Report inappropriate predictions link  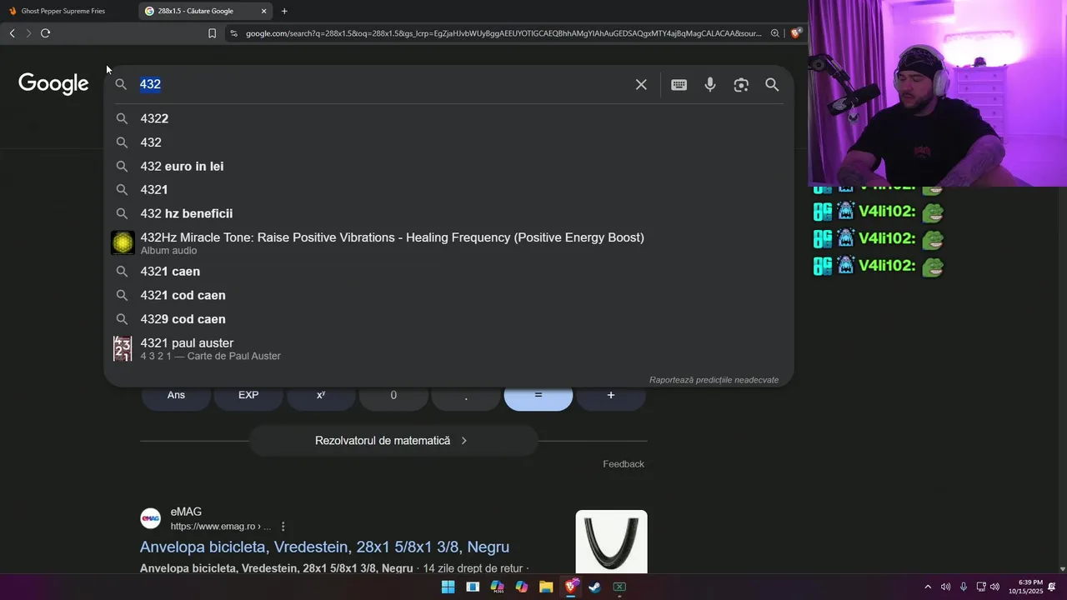point(714,380)
